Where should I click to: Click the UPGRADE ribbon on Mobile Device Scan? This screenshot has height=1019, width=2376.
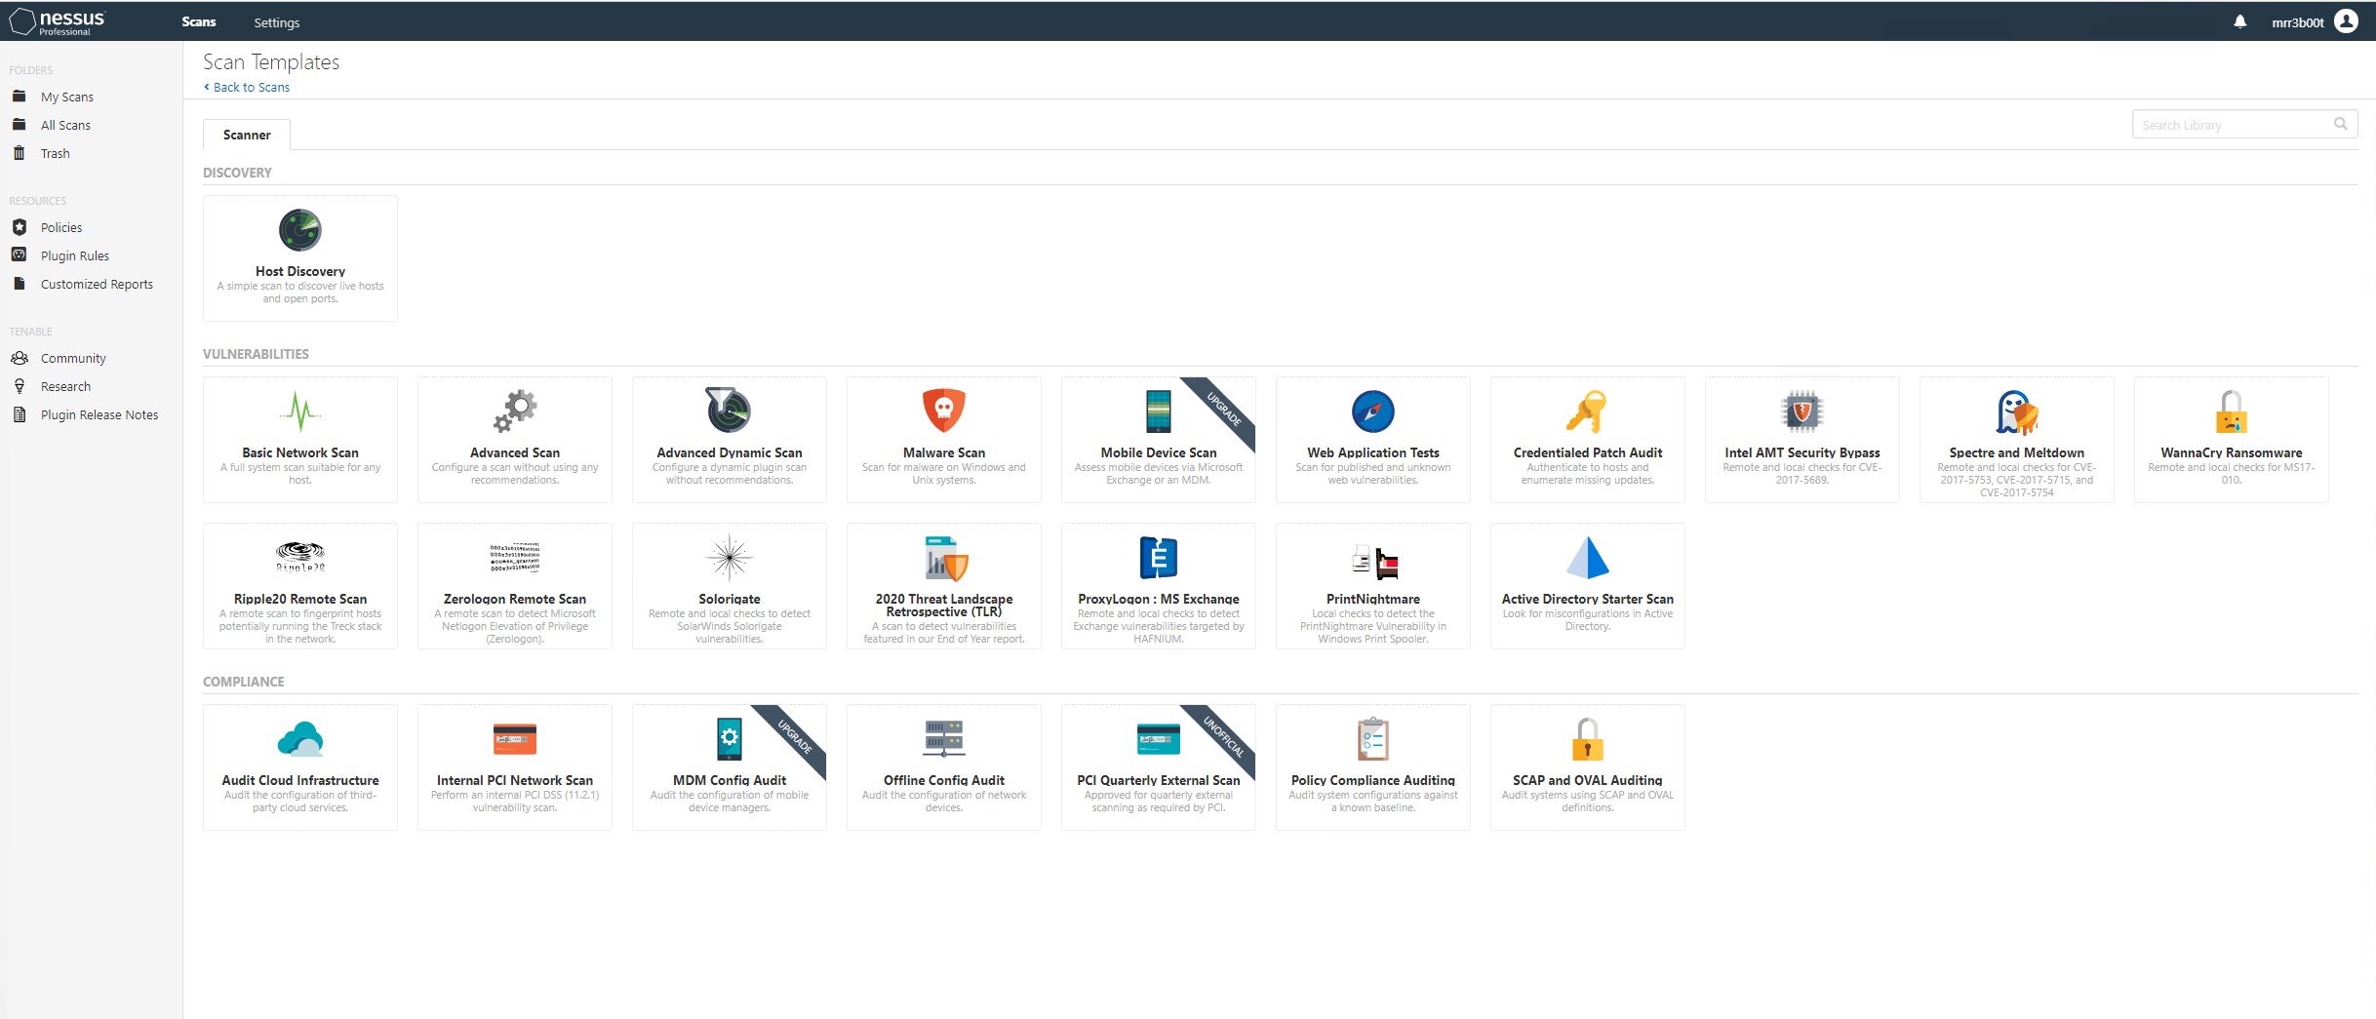point(1224,409)
